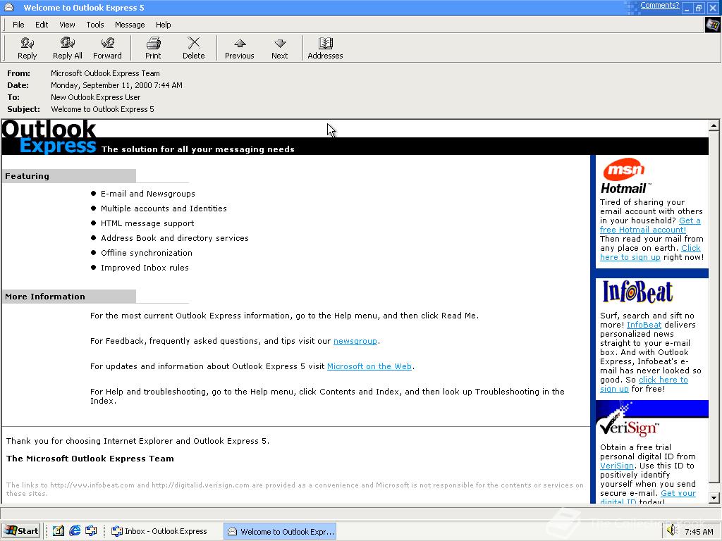This screenshot has width=722, height=541.
Task: Click the volume speaker icon in system tray
Action: (672, 530)
